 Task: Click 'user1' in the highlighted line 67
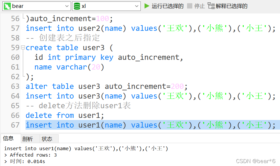click(89, 125)
